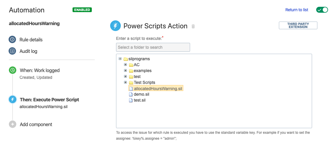Expand the test folder

point(126,76)
